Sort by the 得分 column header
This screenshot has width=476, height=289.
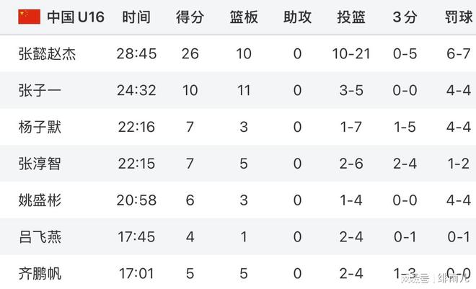click(x=190, y=17)
